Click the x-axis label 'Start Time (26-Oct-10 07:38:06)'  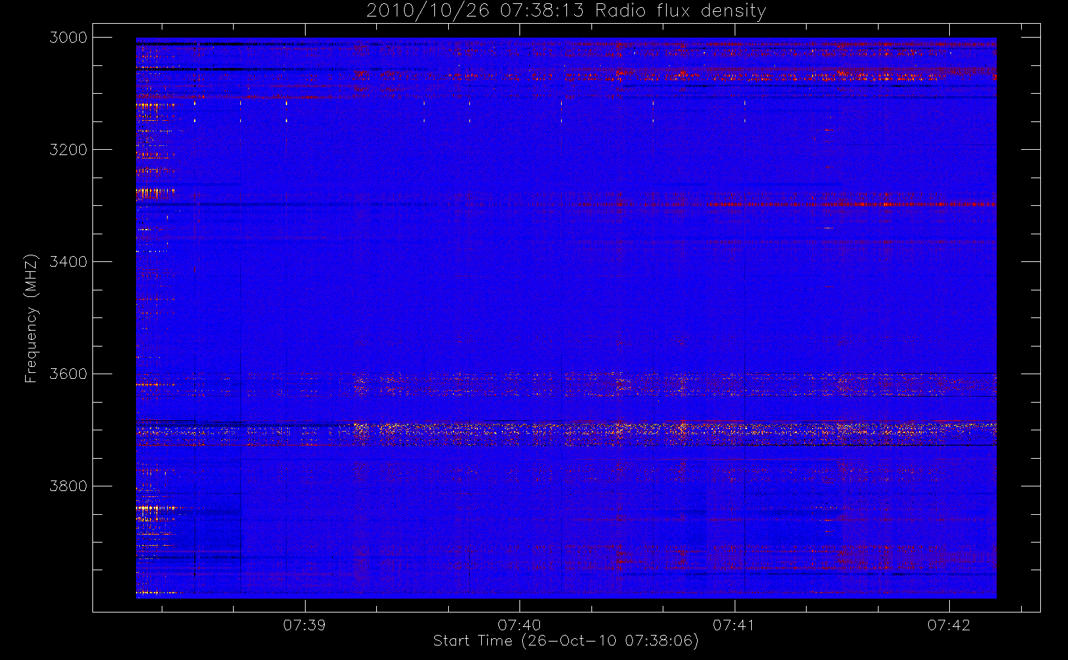point(566,641)
